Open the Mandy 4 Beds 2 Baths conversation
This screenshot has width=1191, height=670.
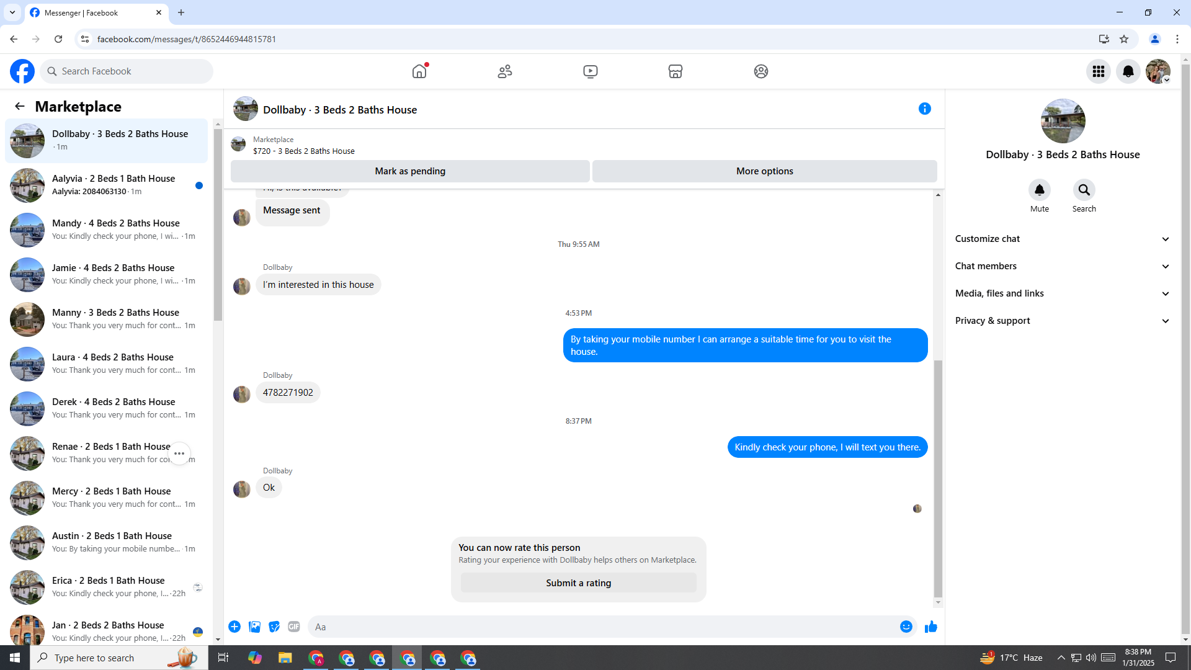click(106, 230)
